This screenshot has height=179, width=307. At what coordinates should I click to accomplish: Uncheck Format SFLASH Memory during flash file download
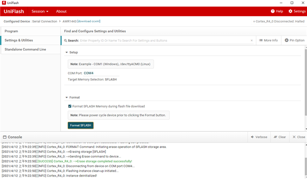[x=70, y=106]
